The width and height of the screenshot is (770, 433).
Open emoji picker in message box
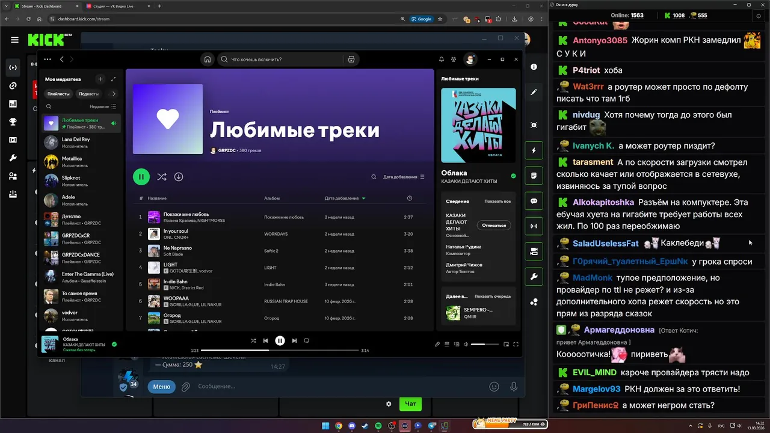(494, 387)
